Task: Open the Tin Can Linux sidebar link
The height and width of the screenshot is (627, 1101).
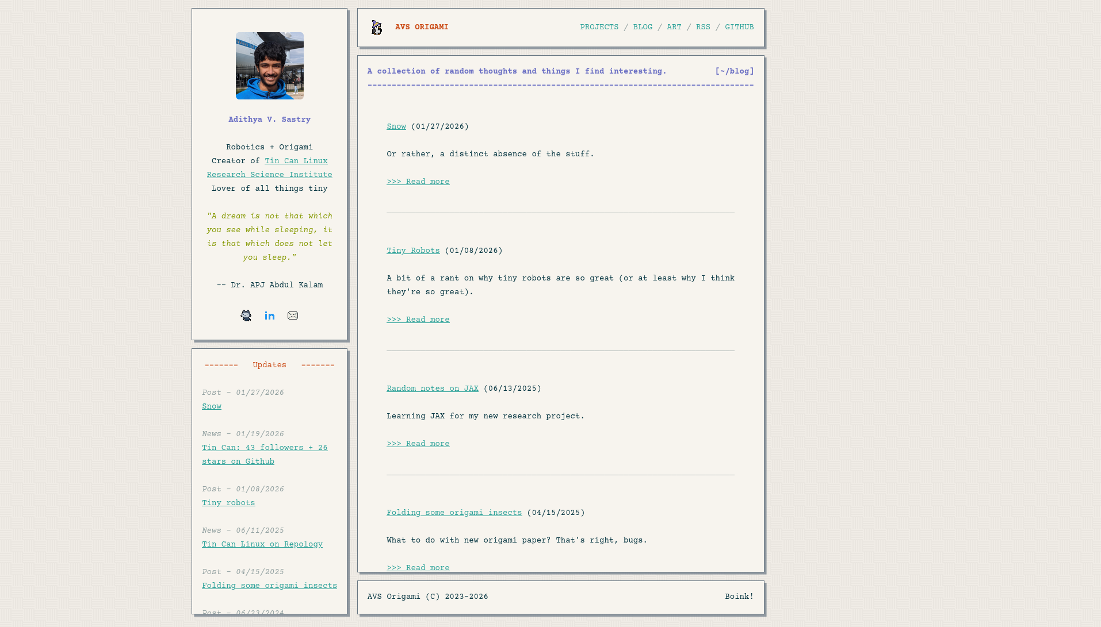Action: point(296,161)
